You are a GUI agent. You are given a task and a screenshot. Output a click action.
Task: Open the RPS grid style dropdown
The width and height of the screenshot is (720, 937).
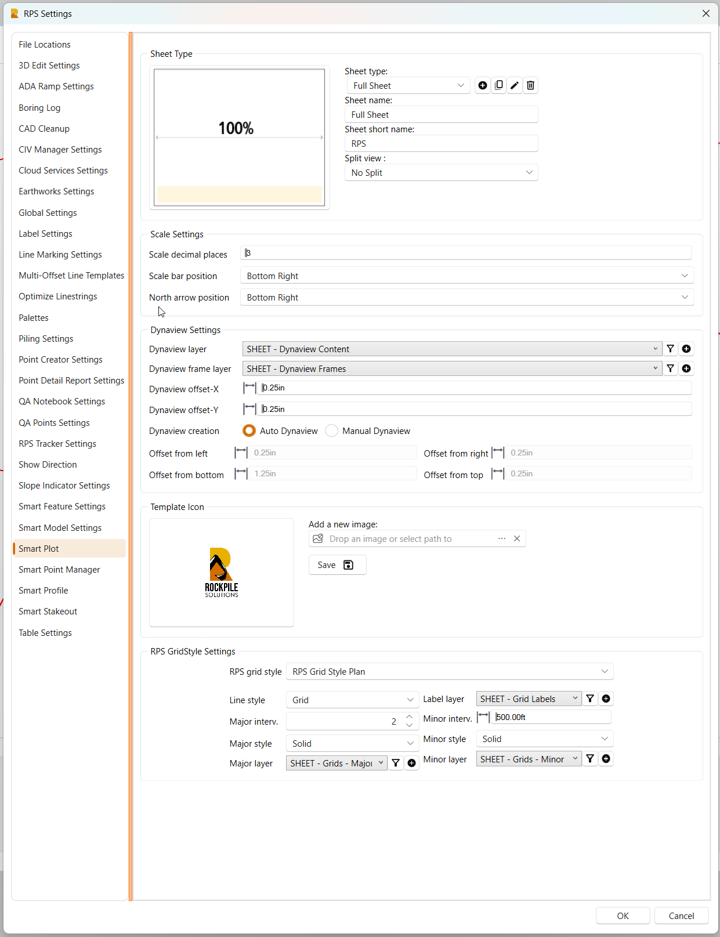click(450, 671)
